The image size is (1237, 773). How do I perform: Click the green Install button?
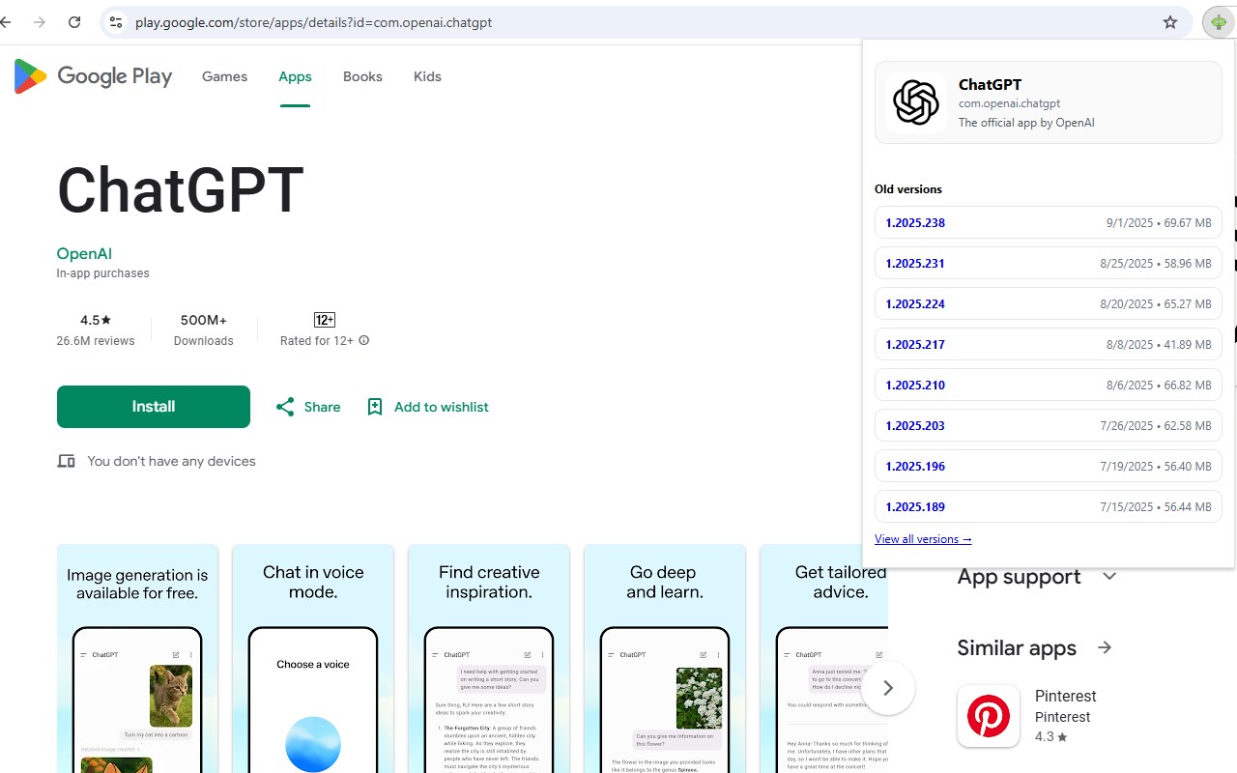[x=154, y=407]
